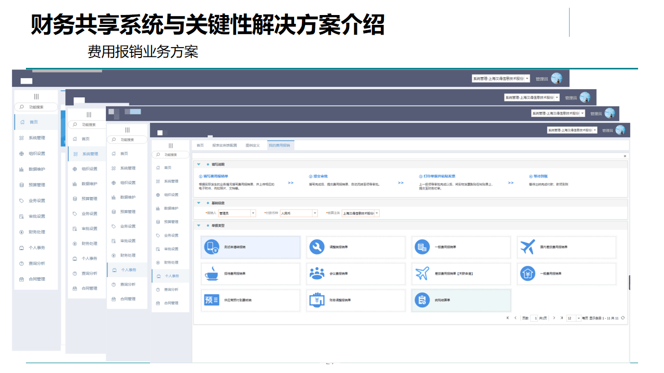Image resolution: width=664 pixels, height=373 pixels.
Task: Go to first page with the |< pagination icon
Action: (x=508, y=318)
